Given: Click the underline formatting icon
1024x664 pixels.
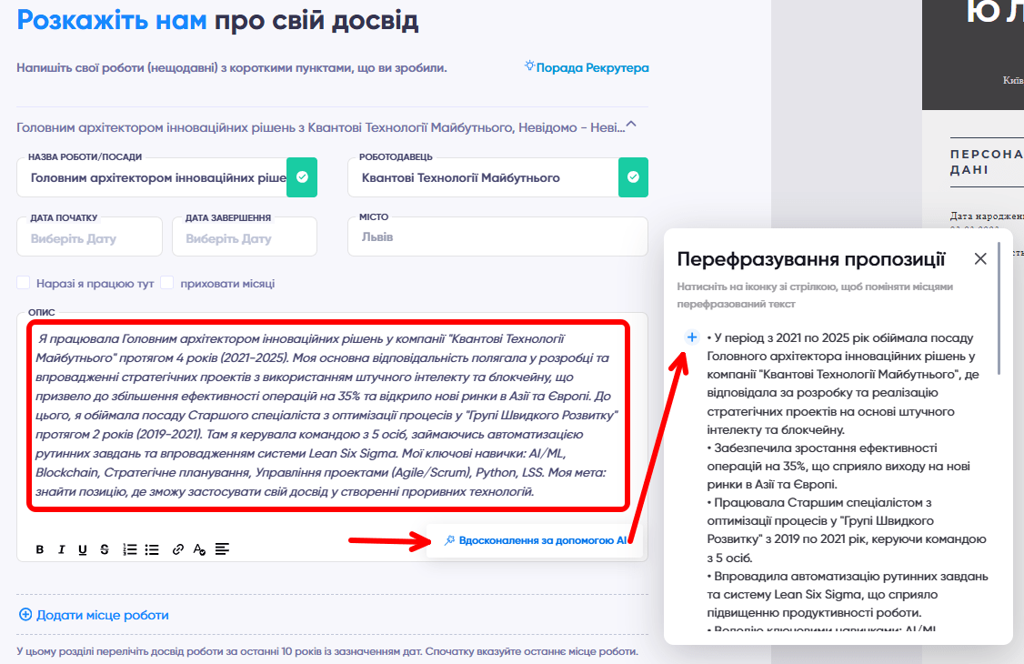Looking at the screenshot, I should pos(83,549).
